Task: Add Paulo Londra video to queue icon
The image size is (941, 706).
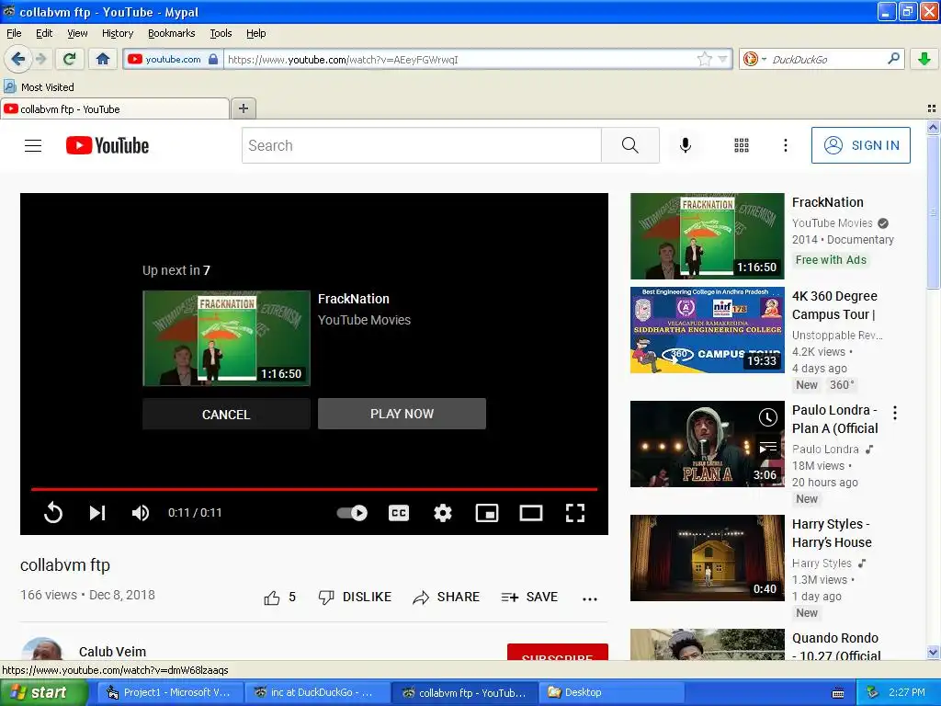Action: 768,448
